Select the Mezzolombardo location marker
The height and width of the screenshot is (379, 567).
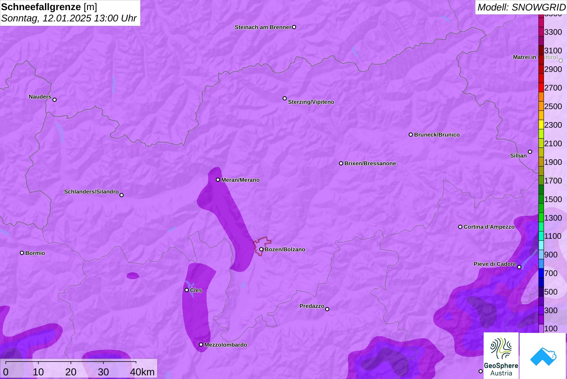(x=201, y=345)
